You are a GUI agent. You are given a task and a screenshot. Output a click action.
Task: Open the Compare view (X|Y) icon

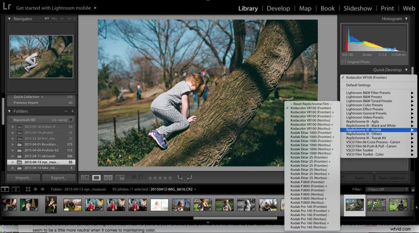click(x=108, y=178)
